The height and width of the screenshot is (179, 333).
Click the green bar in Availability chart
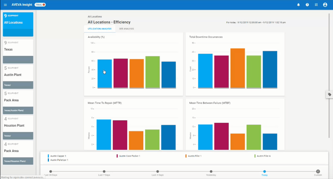(x=152, y=72)
